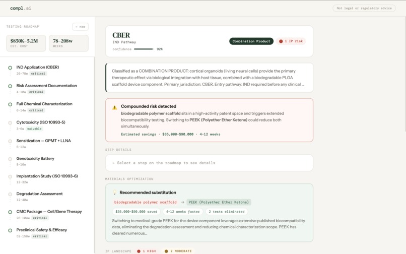Click the 'critical' tag under IND Application
This screenshot has width=406, height=254.
tap(38, 74)
